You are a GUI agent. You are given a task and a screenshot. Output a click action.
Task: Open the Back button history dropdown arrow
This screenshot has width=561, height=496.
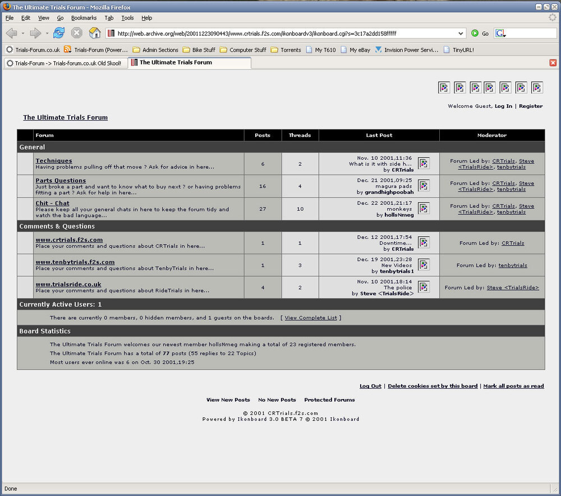[x=23, y=34]
